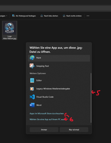The width and height of the screenshot is (111, 143).
Task: Click 'Als Hintergrund festlegen' label
Action: [26, 16]
